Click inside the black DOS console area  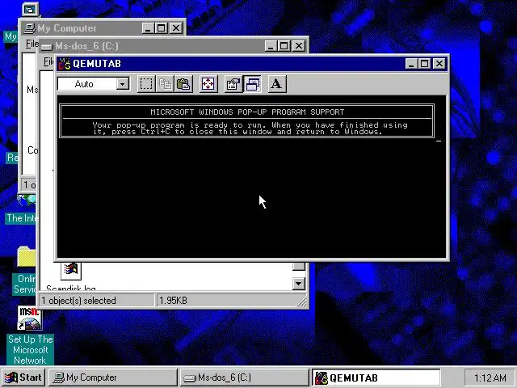tap(252, 177)
